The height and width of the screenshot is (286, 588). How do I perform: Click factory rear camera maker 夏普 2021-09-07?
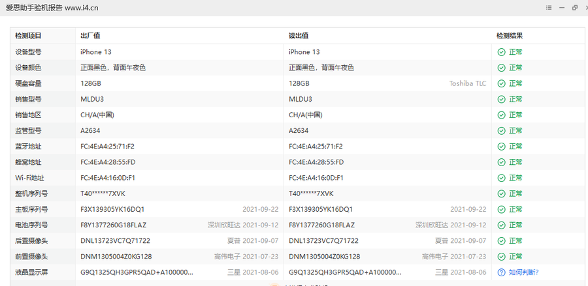pos(253,241)
